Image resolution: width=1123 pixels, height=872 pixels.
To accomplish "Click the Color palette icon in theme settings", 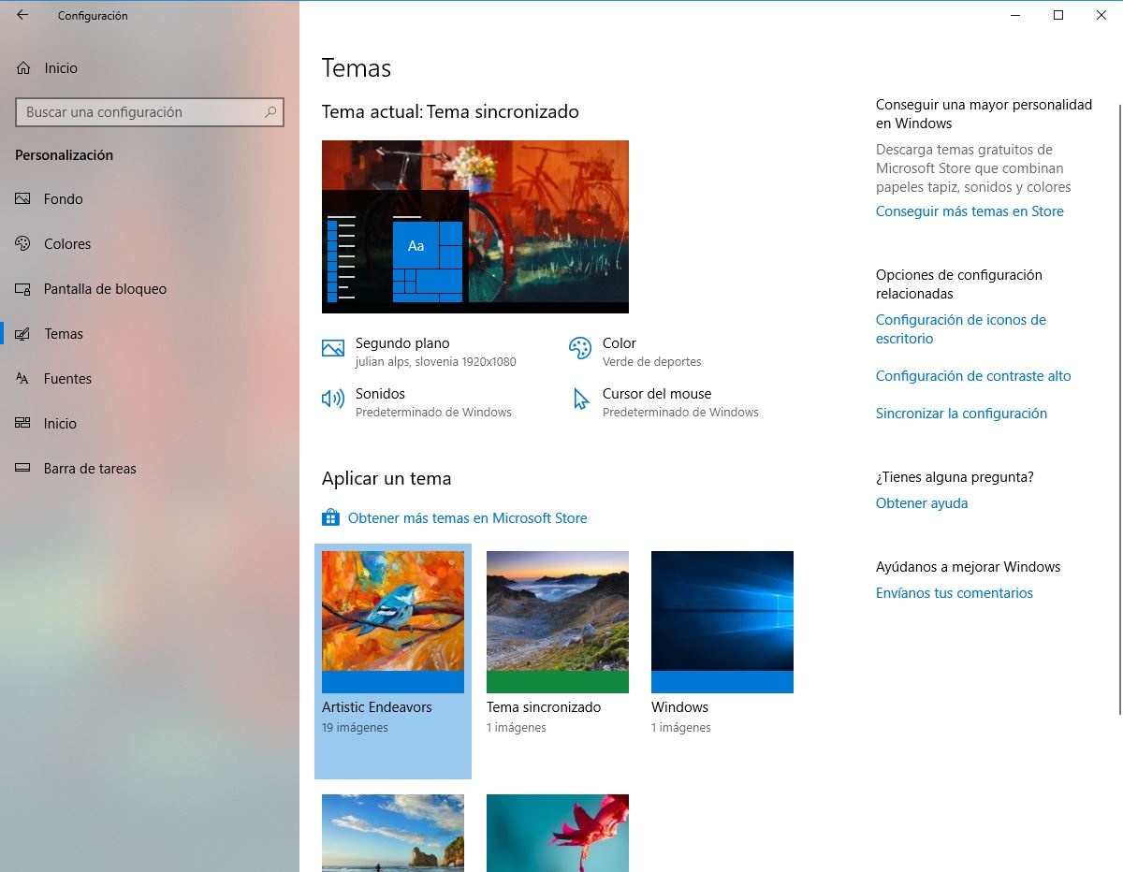I will click(x=580, y=348).
